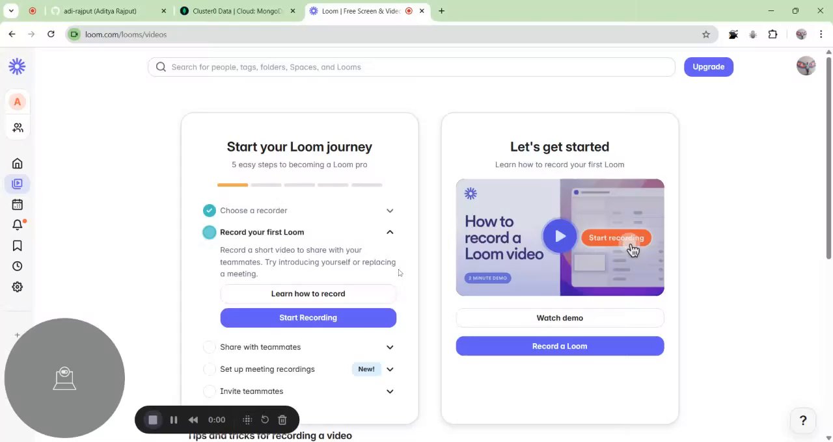The image size is (833, 442).
Task: Click the search field for Looms
Action: pyautogui.click(x=411, y=67)
